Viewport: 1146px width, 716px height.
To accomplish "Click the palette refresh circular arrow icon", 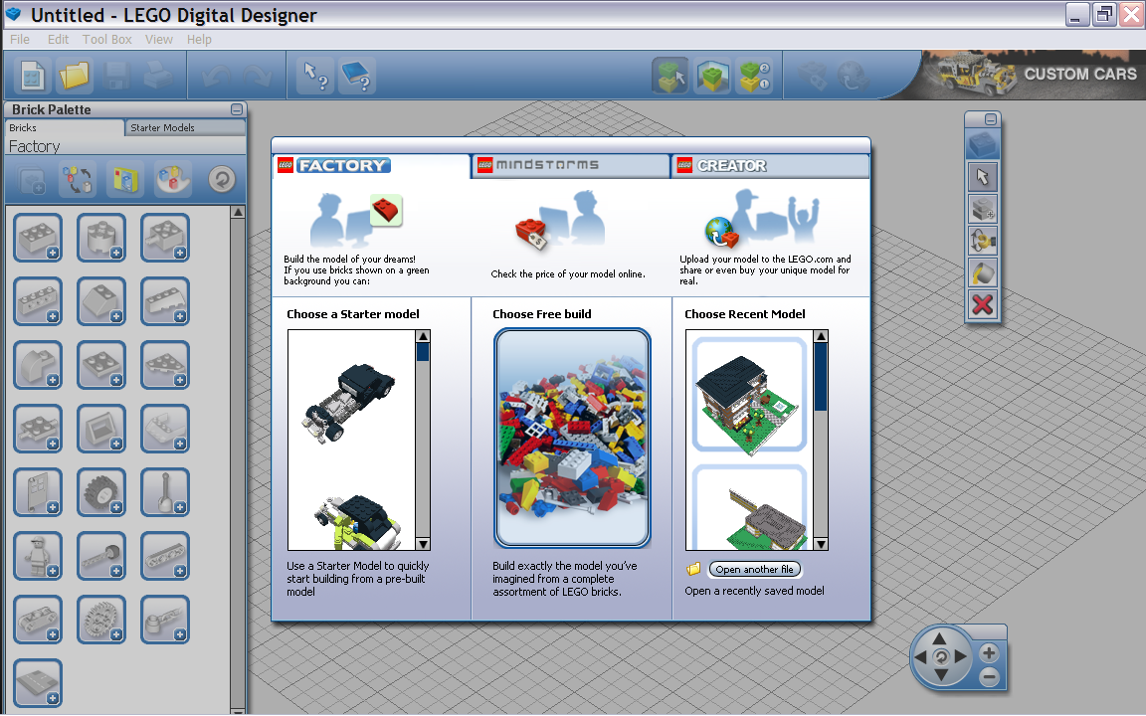I will (222, 179).
